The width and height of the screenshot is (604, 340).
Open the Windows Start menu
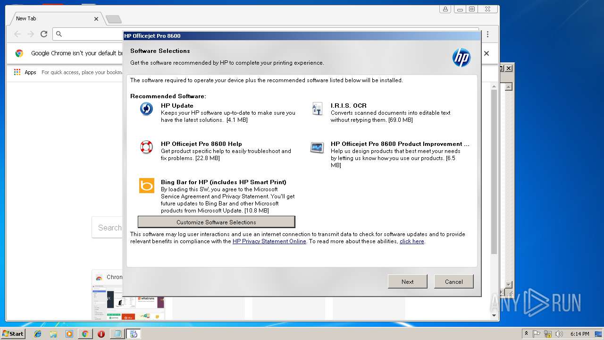[13, 333]
